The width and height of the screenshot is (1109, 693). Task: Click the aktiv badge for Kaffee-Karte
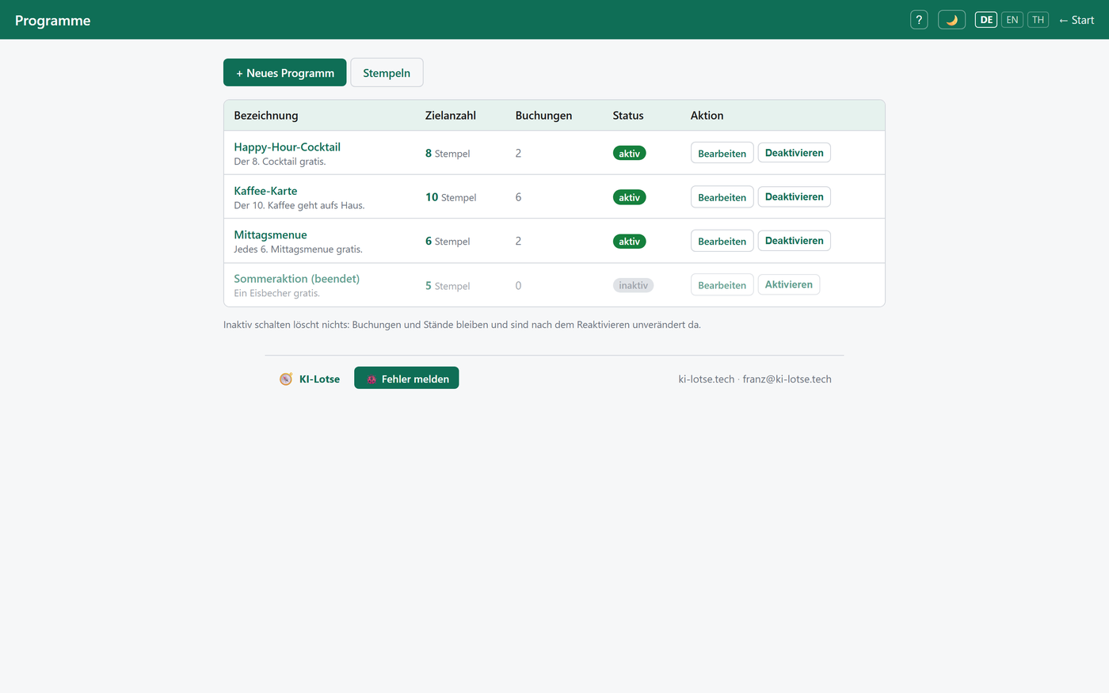click(x=629, y=197)
